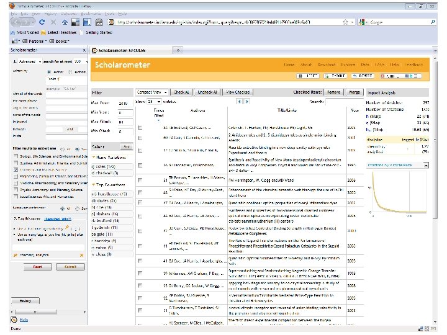Open the Download page in site navigation
The width and height of the screenshot is (447, 335).
(327, 65)
